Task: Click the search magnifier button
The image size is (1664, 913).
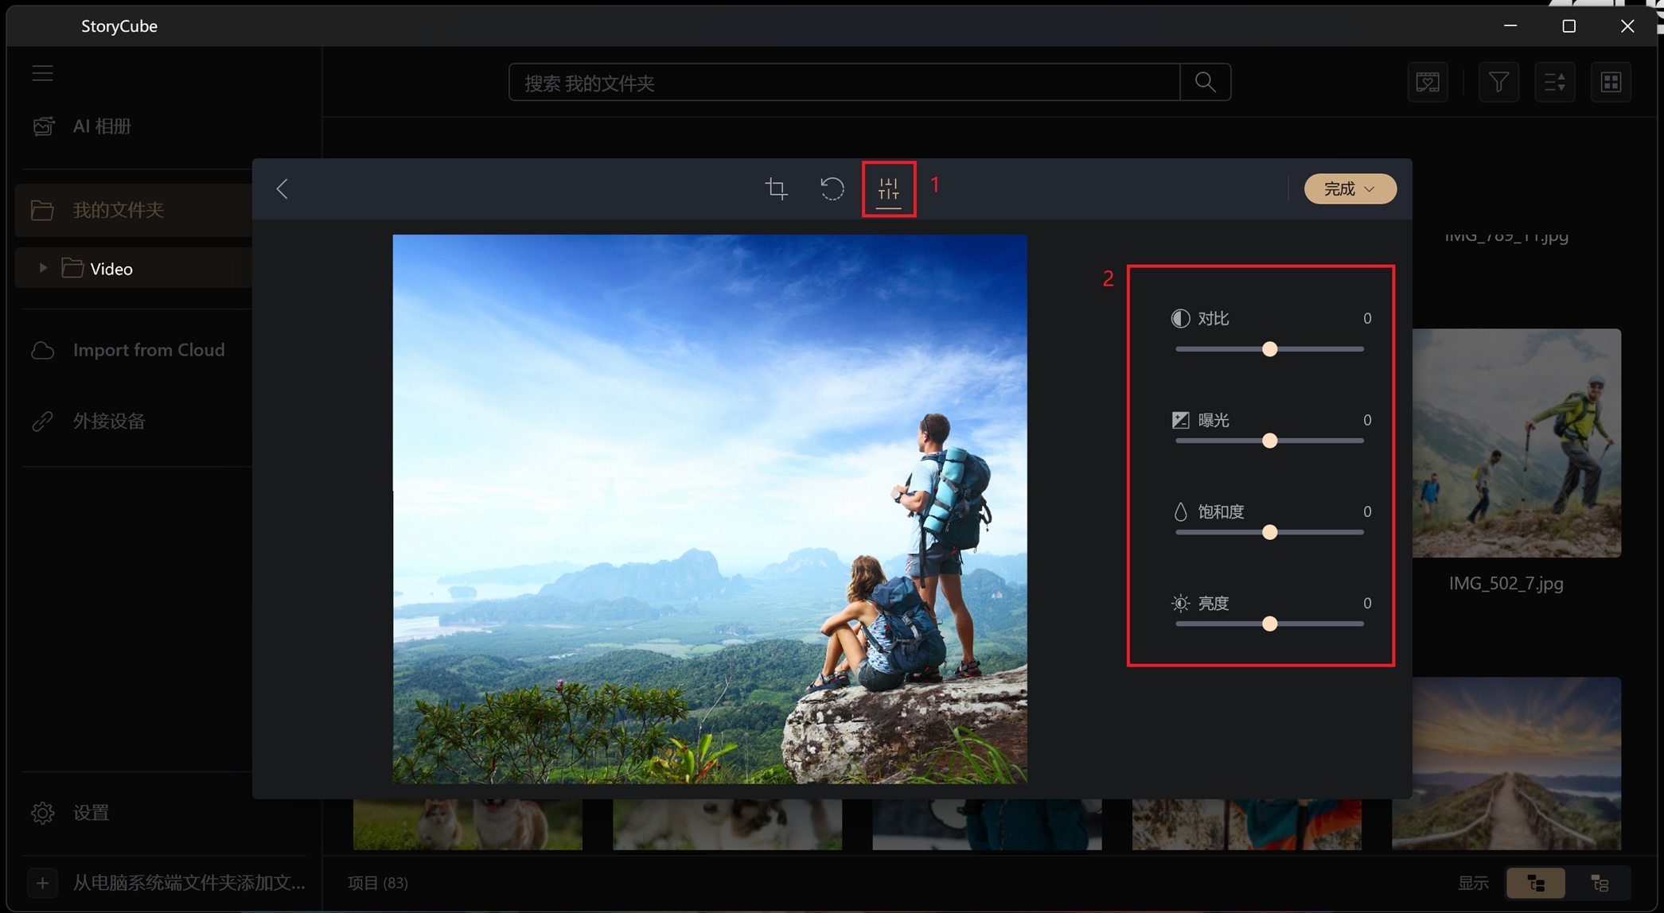Action: (1205, 82)
